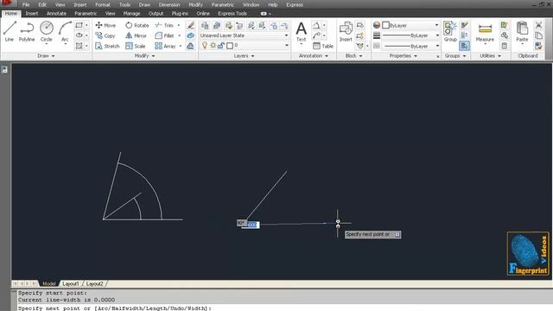
Task: Click the color wheel icon in Properties
Action: pos(377,25)
